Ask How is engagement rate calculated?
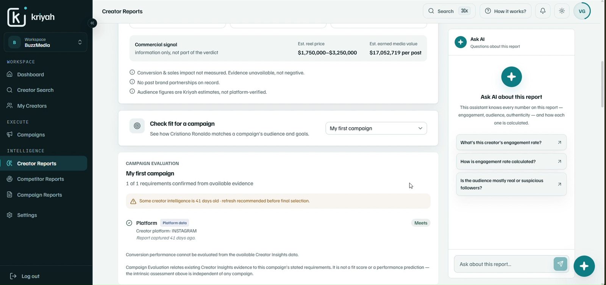The image size is (606, 285). tap(511, 161)
